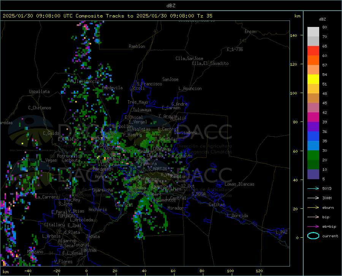Click the cyan 50YD arrow in legend
The image size is (342, 276).
pos(313,188)
